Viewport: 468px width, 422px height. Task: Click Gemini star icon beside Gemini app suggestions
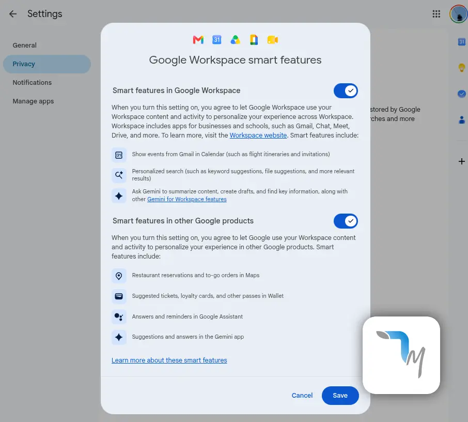pos(119,337)
